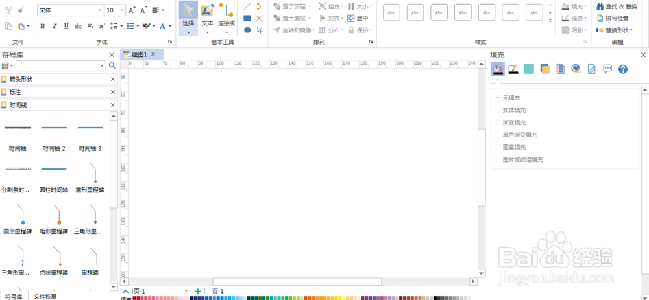The height and width of the screenshot is (300, 649).
Task: Select the 菱形里程碑 shape thumbnail
Action: 90,178
